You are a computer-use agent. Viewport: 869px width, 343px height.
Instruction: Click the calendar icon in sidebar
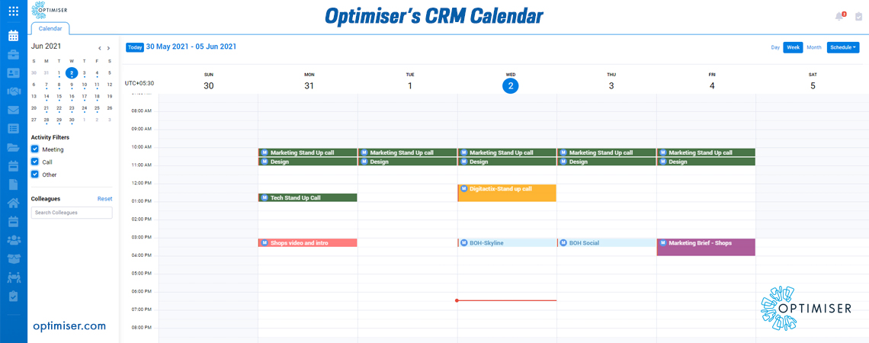(x=13, y=37)
